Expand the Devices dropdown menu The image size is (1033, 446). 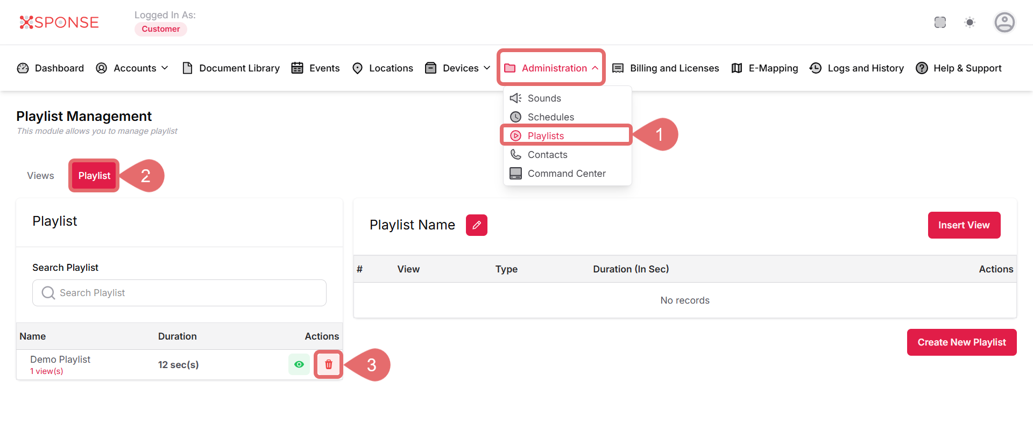(x=458, y=68)
